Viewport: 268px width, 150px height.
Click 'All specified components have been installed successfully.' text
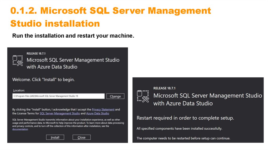(179, 129)
